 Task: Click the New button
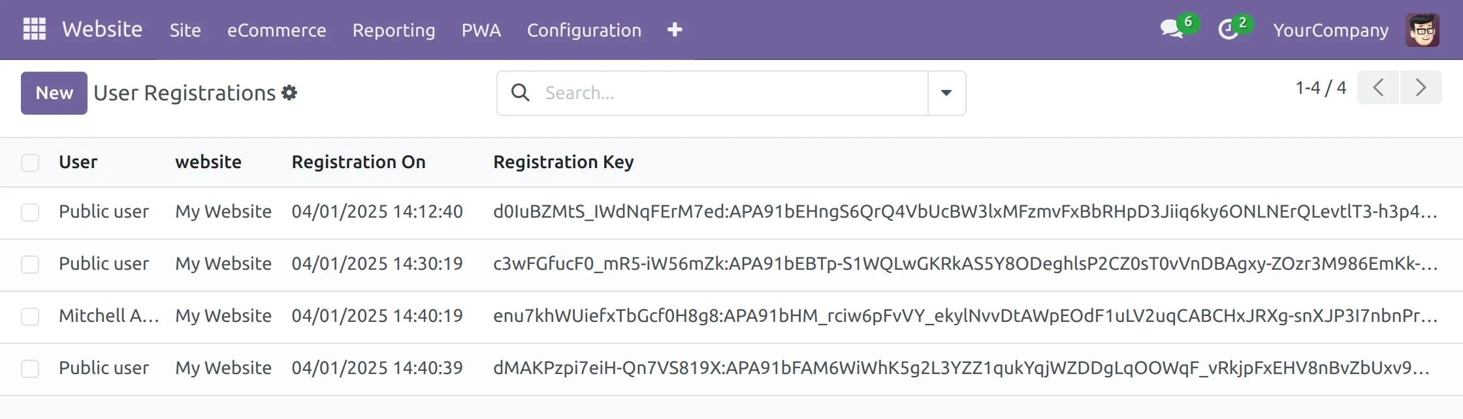point(54,93)
